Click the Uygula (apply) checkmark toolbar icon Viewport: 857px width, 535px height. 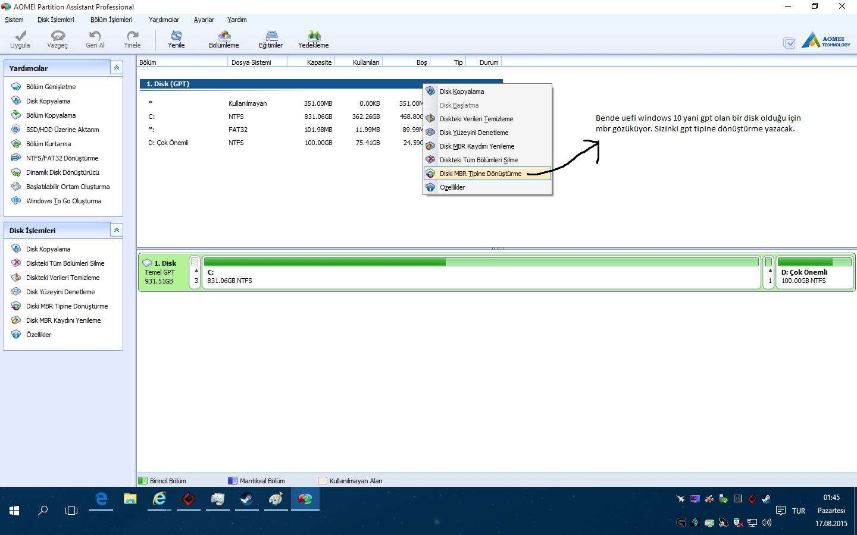click(20, 36)
